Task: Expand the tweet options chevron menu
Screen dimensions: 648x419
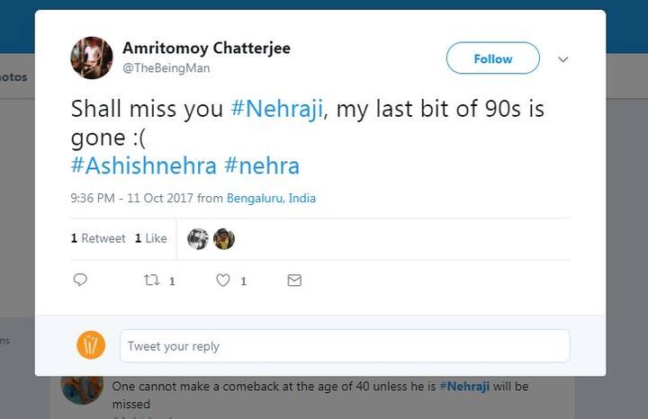Action: point(562,59)
